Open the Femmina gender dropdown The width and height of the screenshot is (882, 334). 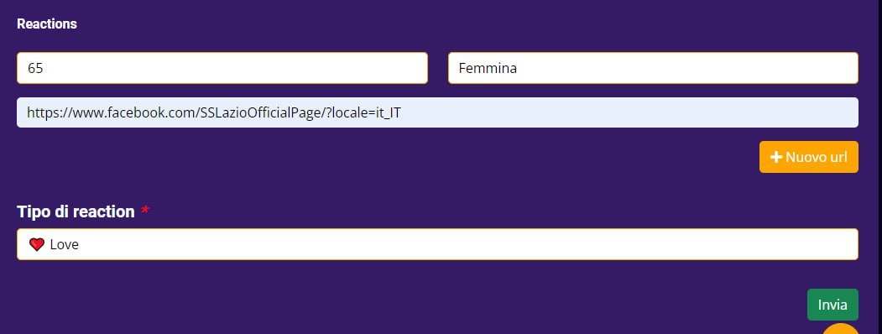653,68
